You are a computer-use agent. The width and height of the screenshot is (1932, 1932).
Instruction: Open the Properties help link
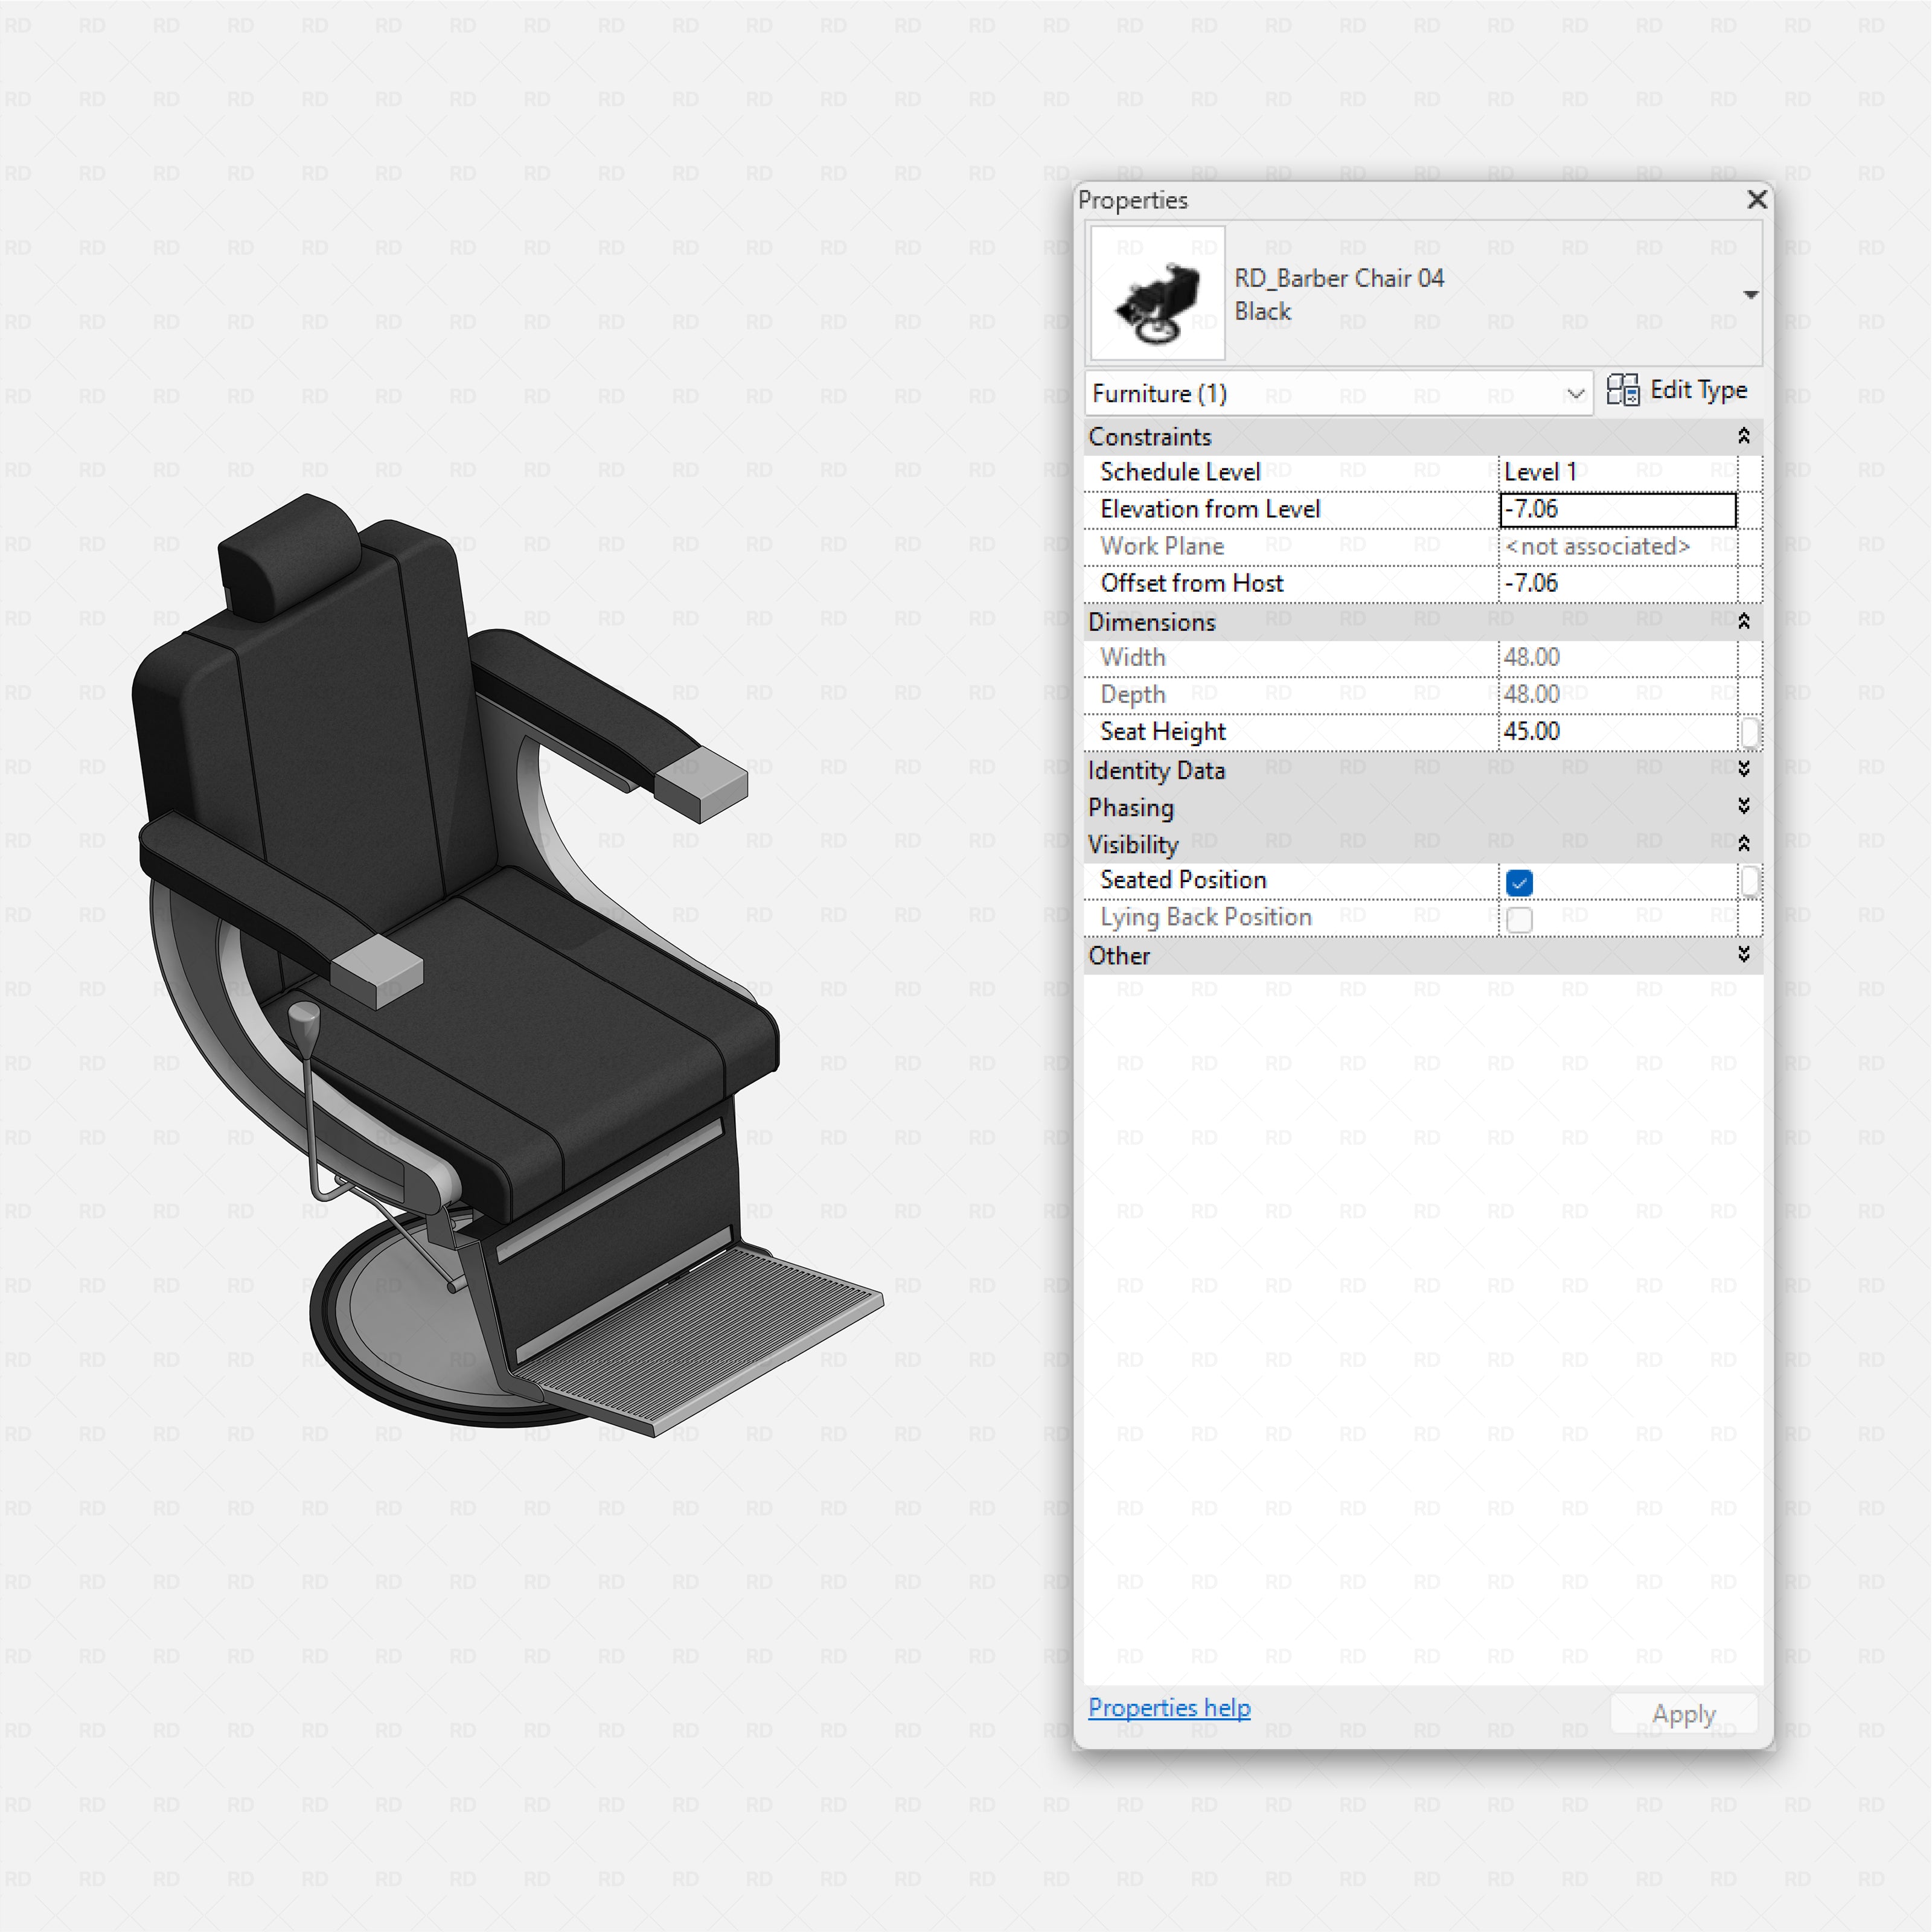click(x=1169, y=1707)
